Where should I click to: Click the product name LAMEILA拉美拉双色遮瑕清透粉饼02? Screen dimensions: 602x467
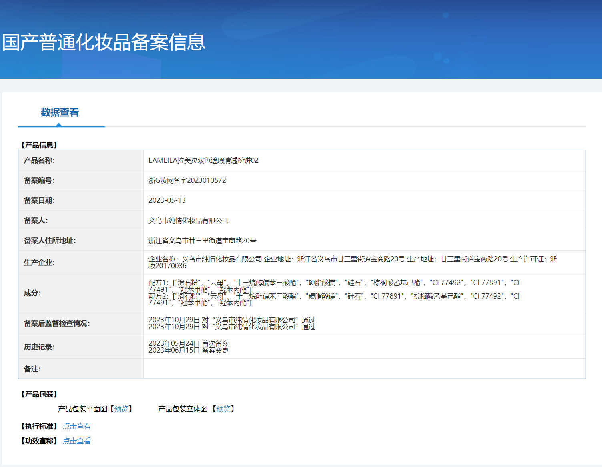point(203,160)
